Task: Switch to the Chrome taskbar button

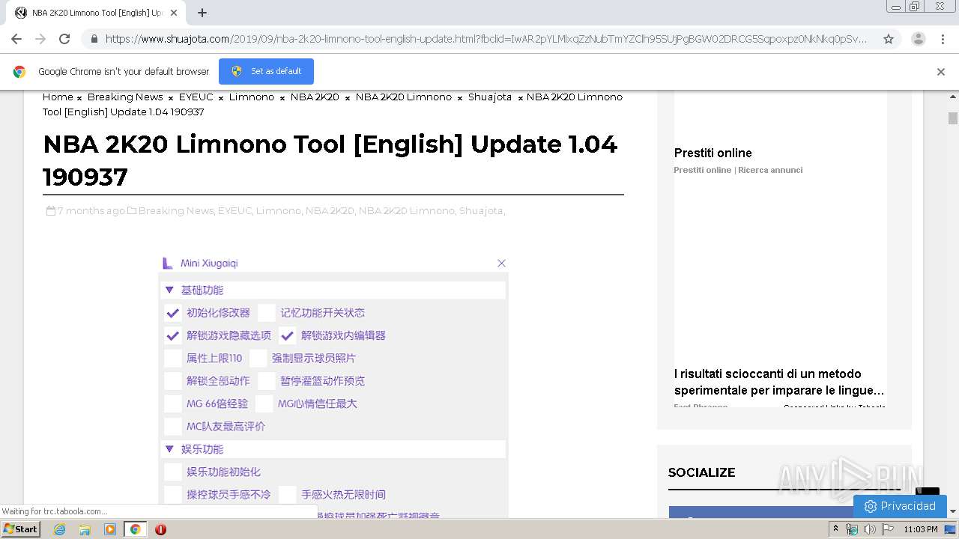Action: coord(135,529)
